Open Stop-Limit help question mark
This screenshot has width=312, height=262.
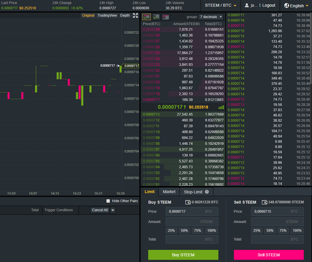(207, 192)
